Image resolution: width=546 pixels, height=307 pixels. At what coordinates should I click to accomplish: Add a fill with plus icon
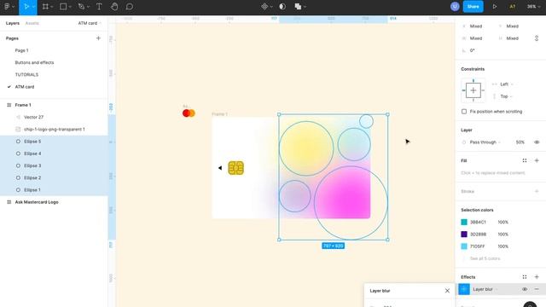coord(537,160)
